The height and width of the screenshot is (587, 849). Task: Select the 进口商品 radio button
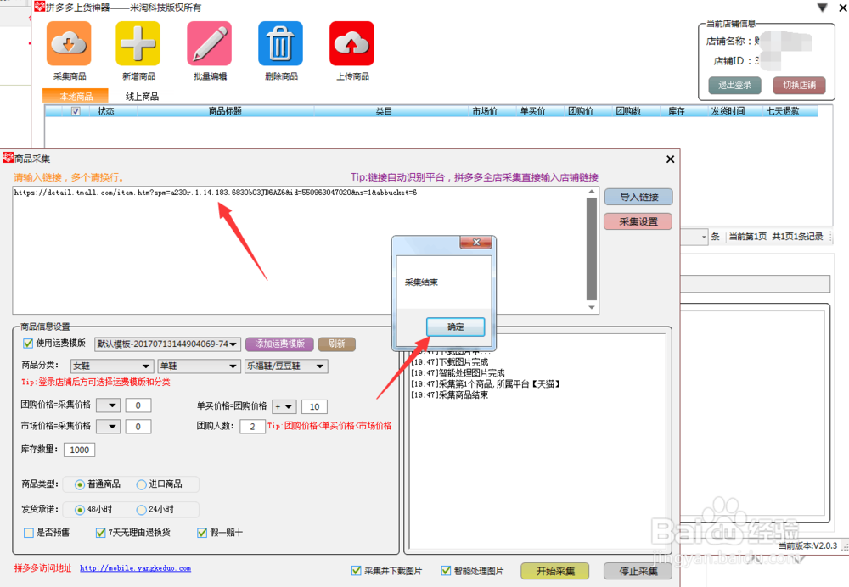(141, 484)
